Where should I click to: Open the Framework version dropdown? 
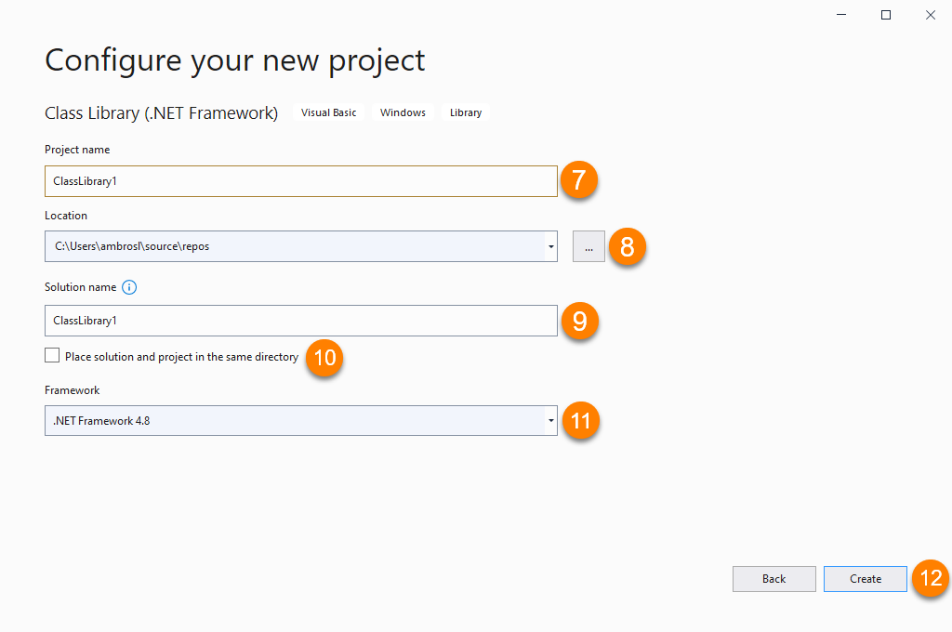pyautogui.click(x=550, y=420)
